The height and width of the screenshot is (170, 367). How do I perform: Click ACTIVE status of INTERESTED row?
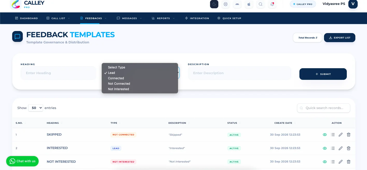coord(234,148)
